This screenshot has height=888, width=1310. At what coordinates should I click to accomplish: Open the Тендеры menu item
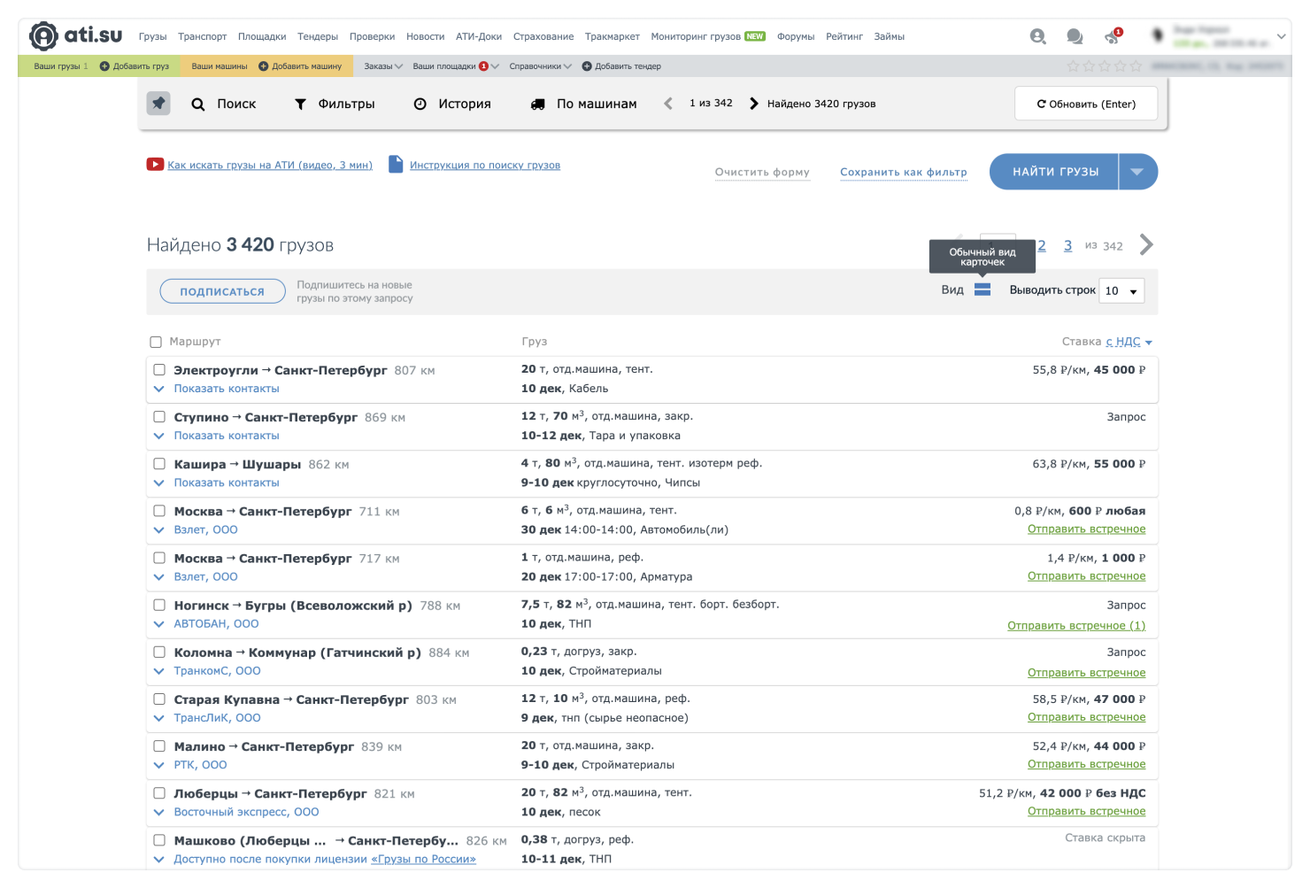coord(318,36)
